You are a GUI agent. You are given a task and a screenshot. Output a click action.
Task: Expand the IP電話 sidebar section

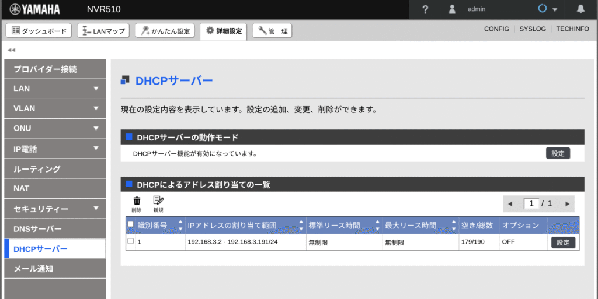tap(95, 149)
